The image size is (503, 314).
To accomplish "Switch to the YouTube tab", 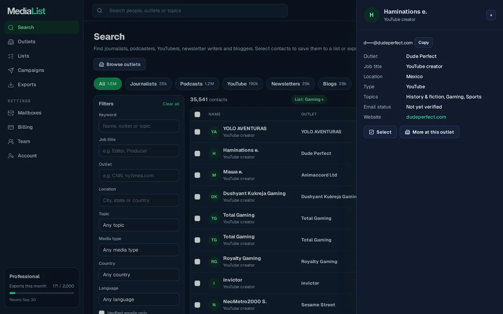I will (x=243, y=84).
